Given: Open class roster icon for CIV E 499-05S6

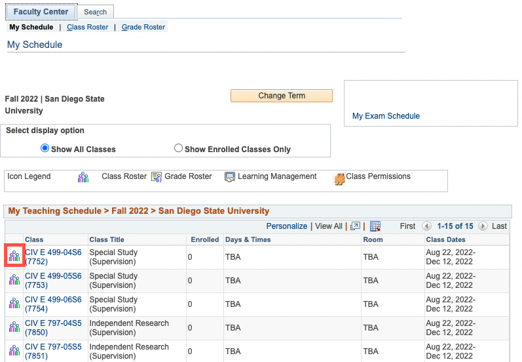Looking at the screenshot, I should pos(14,279).
